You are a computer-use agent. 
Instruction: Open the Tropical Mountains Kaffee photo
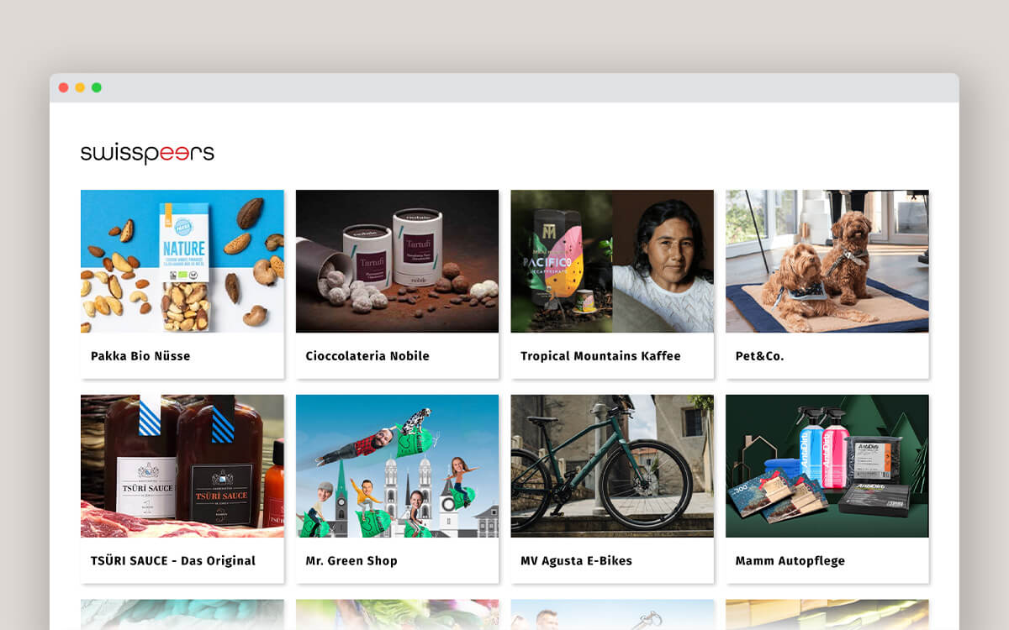(612, 261)
